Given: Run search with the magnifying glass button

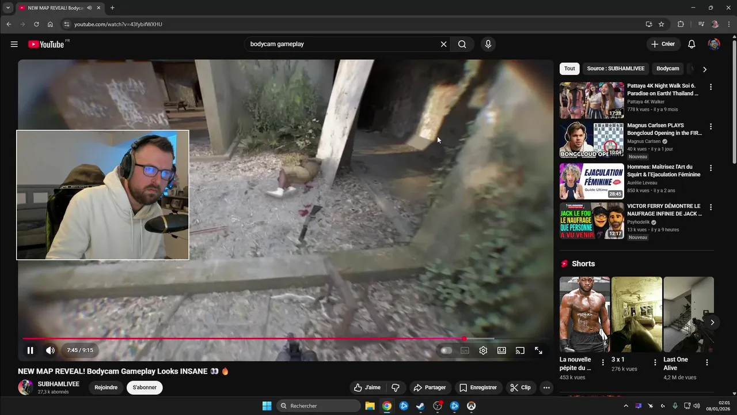Looking at the screenshot, I should [x=462, y=44].
